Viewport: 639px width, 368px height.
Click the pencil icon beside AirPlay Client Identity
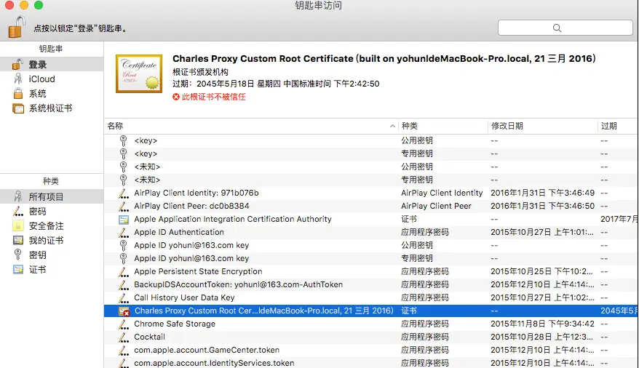[124, 193]
